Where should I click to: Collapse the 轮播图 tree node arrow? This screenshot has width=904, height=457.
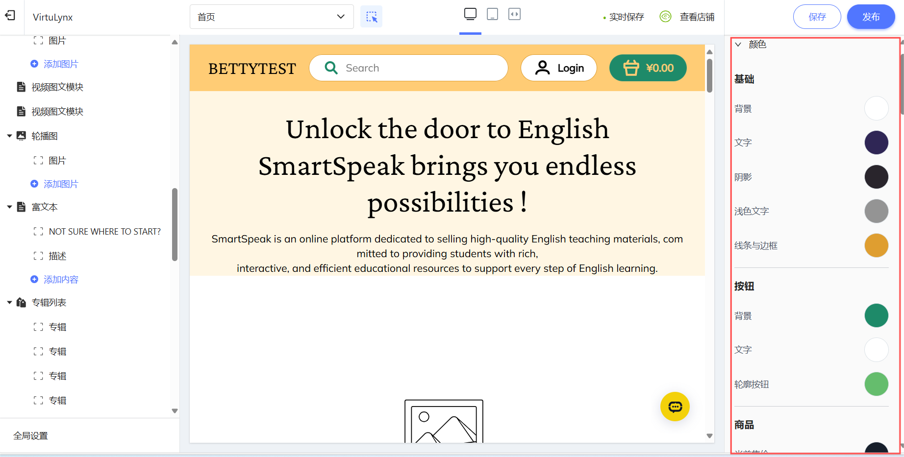[9, 136]
